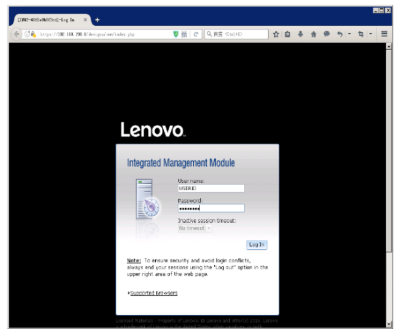Open the Inactive session timeout dropdown

point(195,228)
